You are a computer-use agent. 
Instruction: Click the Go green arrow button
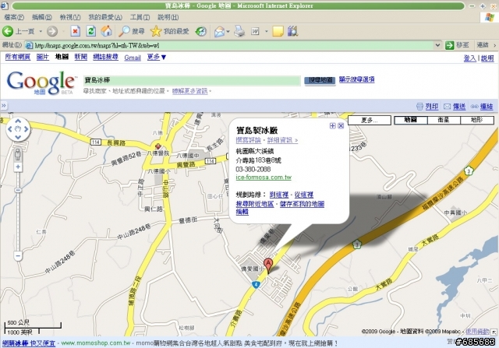pos(449,45)
